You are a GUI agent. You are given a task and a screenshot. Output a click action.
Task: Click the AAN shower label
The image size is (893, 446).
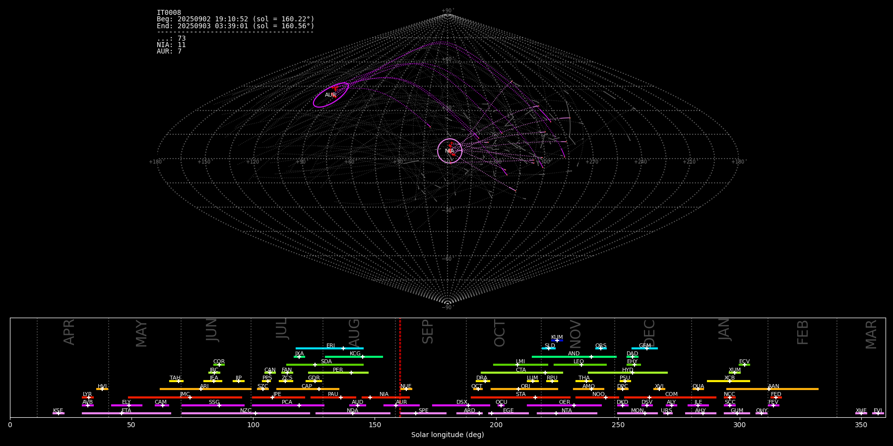pos(773,387)
